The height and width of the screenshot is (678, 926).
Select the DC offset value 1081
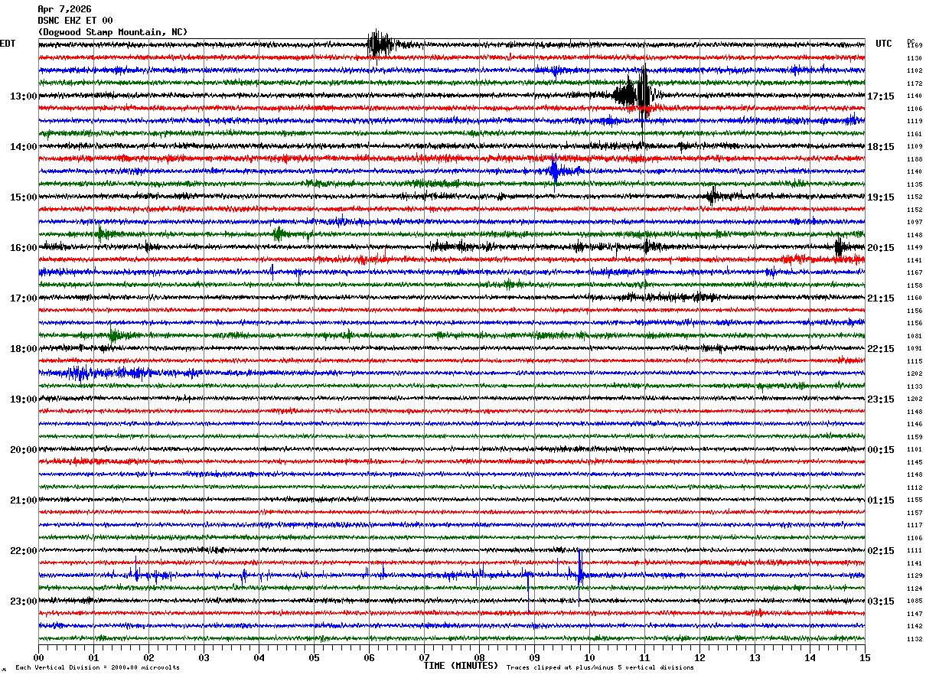click(915, 336)
